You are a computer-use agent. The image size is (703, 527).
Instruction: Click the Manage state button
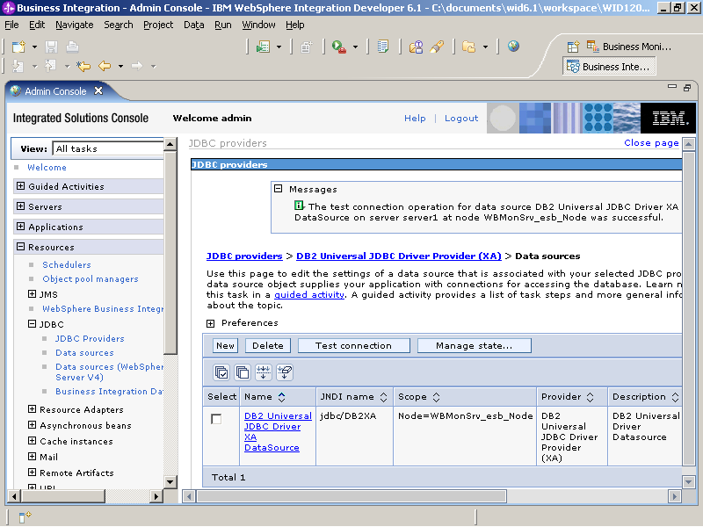(474, 345)
